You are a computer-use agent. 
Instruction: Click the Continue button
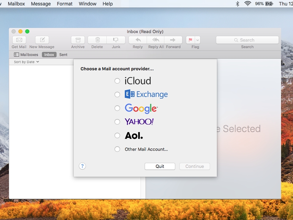click(195, 166)
